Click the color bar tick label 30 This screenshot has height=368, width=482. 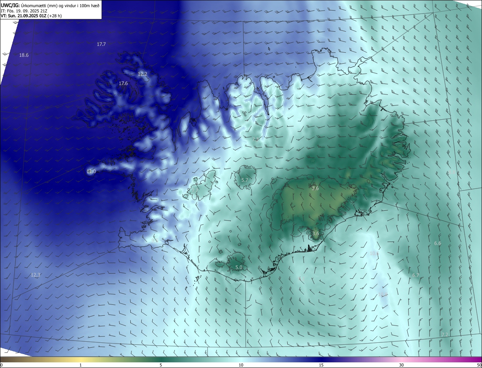click(x=401, y=365)
